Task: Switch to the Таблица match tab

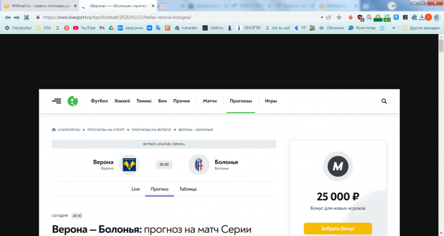Action: (188, 189)
